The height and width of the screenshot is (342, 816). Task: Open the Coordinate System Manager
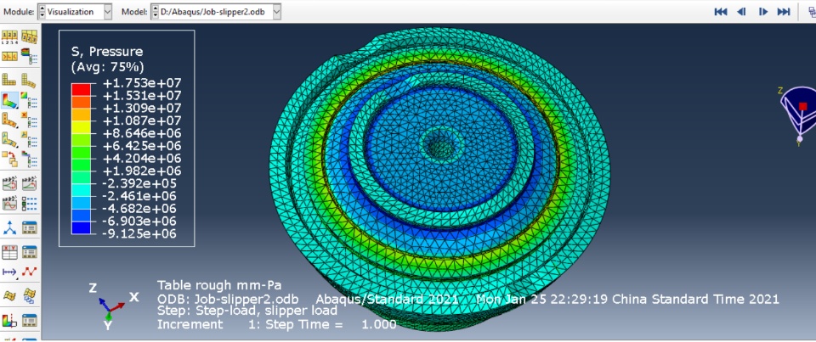tap(29, 227)
